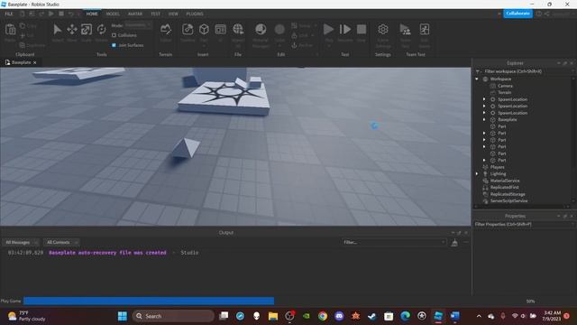Image resolution: width=577 pixels, height=325 pixels.
Task: Pick the Rotate tool
Action: pyautogui.click(x=101, y=30)
